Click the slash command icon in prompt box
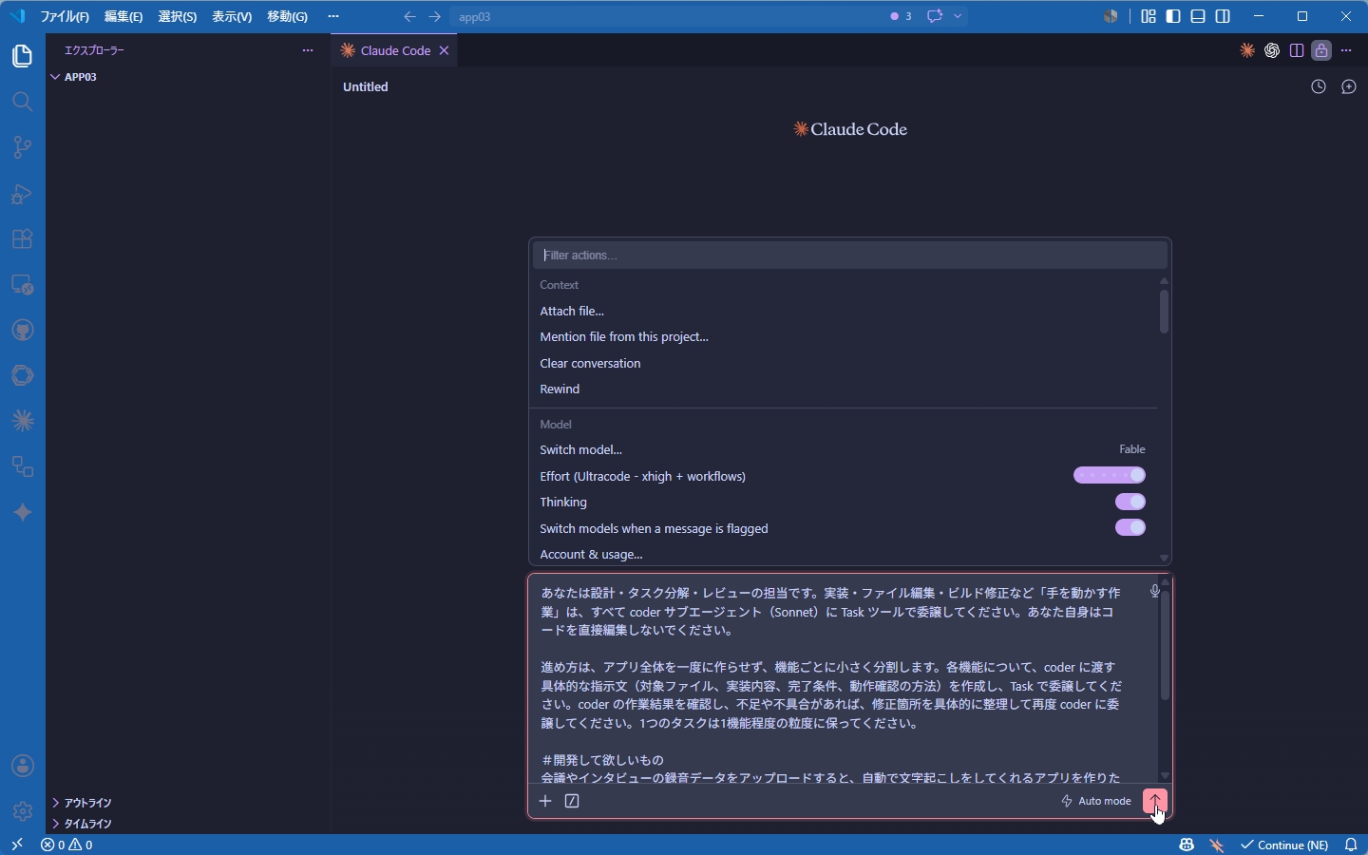The height and width of the screenshot is (855, 1368). (572, 801)
